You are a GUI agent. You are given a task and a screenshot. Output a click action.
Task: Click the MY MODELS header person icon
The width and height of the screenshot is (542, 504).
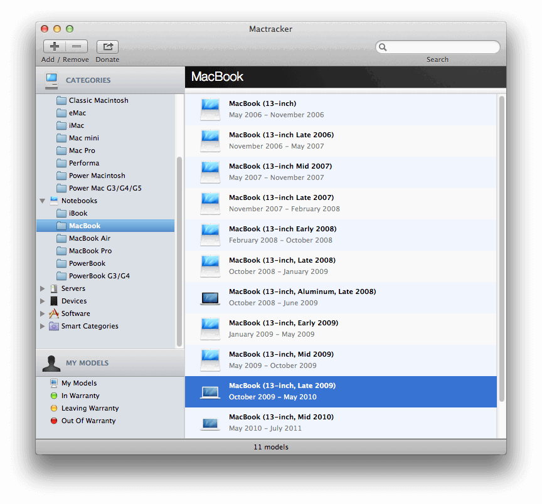(51, 364)
